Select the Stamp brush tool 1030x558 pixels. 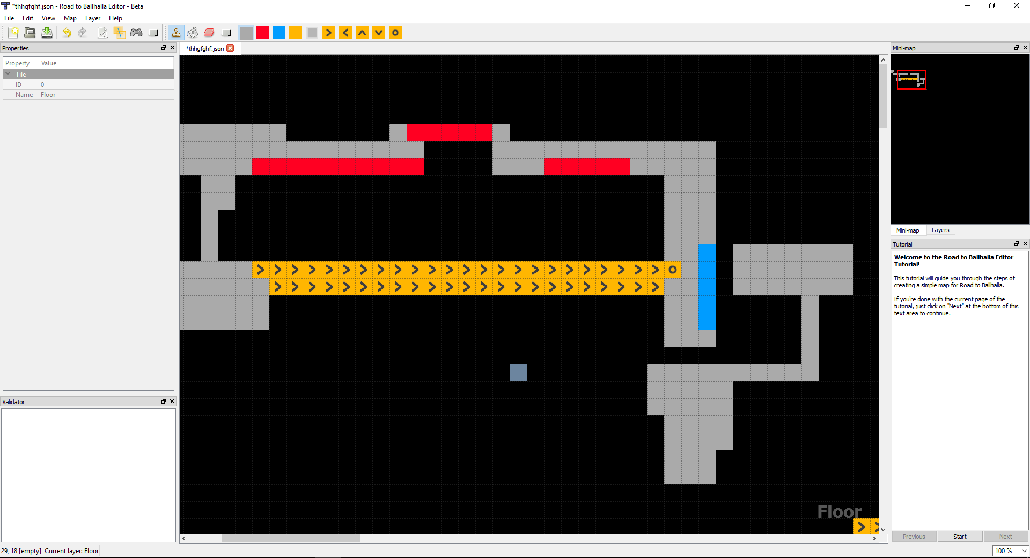coord(176,33)
